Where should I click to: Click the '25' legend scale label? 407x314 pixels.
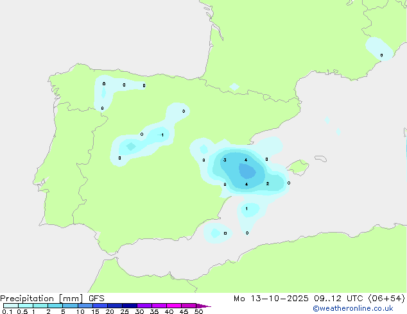tap(125, 311)
